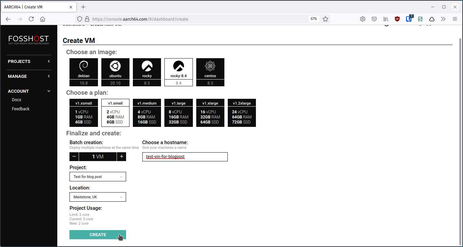Open the Location dropdown

[98, 197]
